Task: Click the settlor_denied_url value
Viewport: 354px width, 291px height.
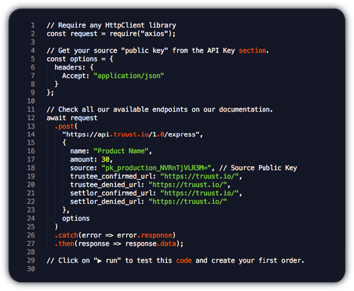Action: [x=187, y=202]
